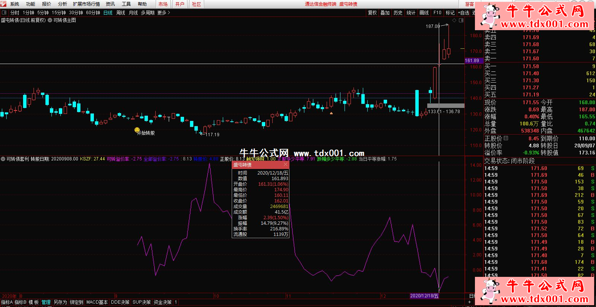Click the orange triangle marker on chart
Screen dimensions: 596x307
pyautogui.click(x=331, y=113)
